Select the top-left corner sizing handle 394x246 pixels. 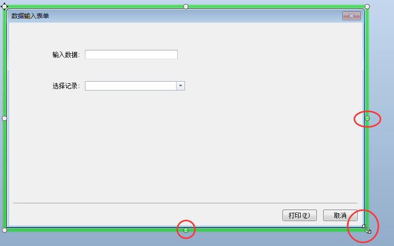pyautogui.click(x=5, y=6)
